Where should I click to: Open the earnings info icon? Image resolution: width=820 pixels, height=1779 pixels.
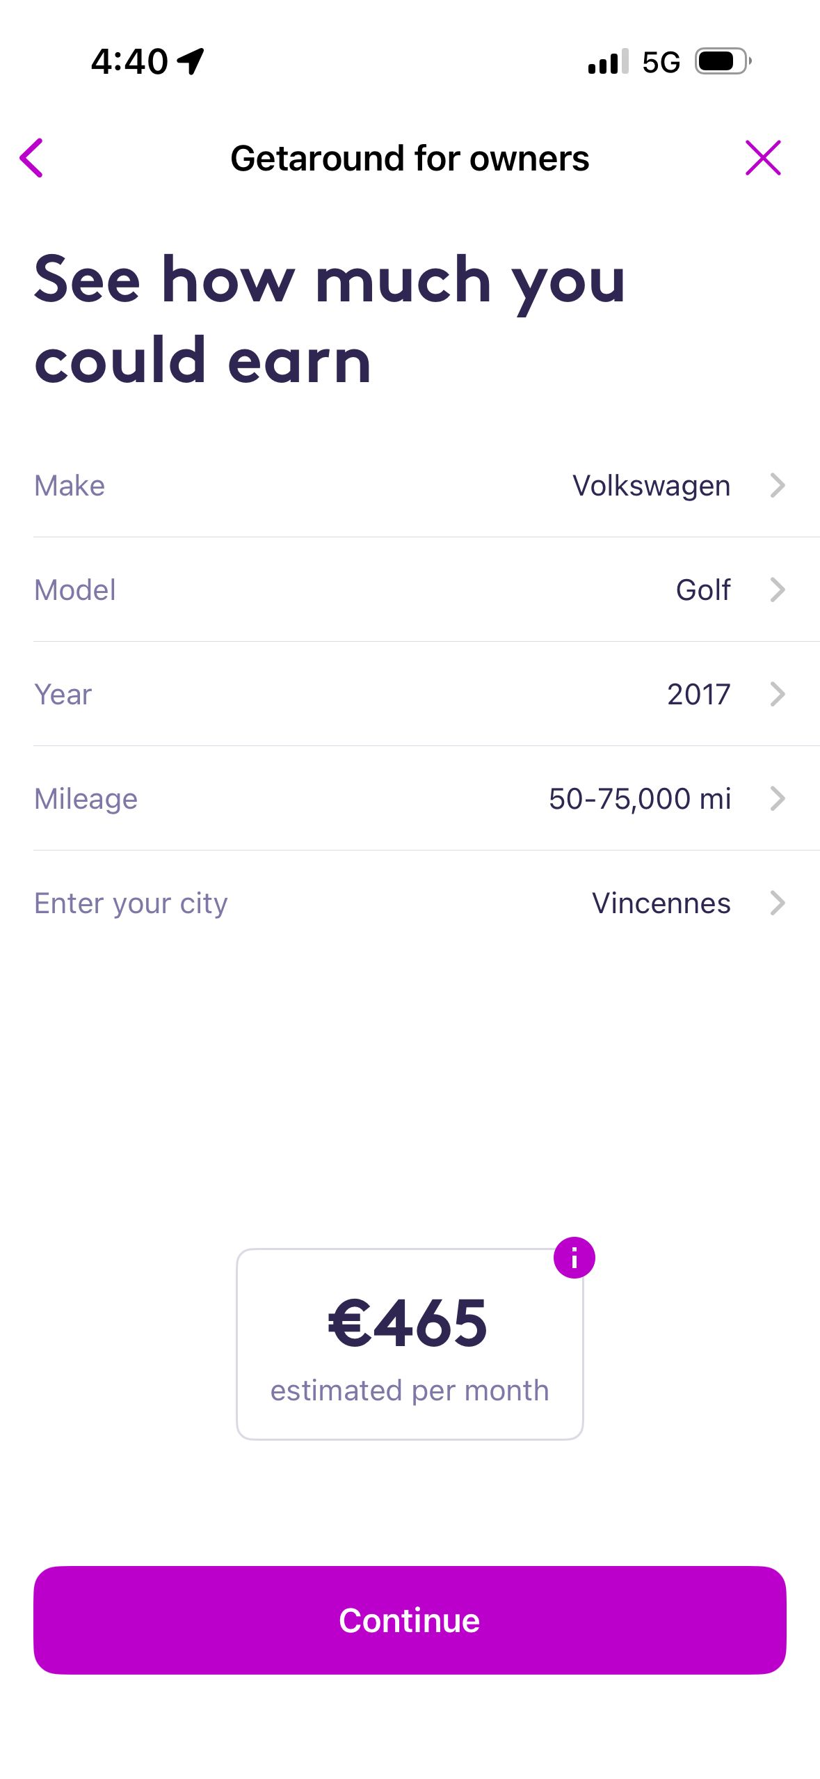(x=574, y=1258)
